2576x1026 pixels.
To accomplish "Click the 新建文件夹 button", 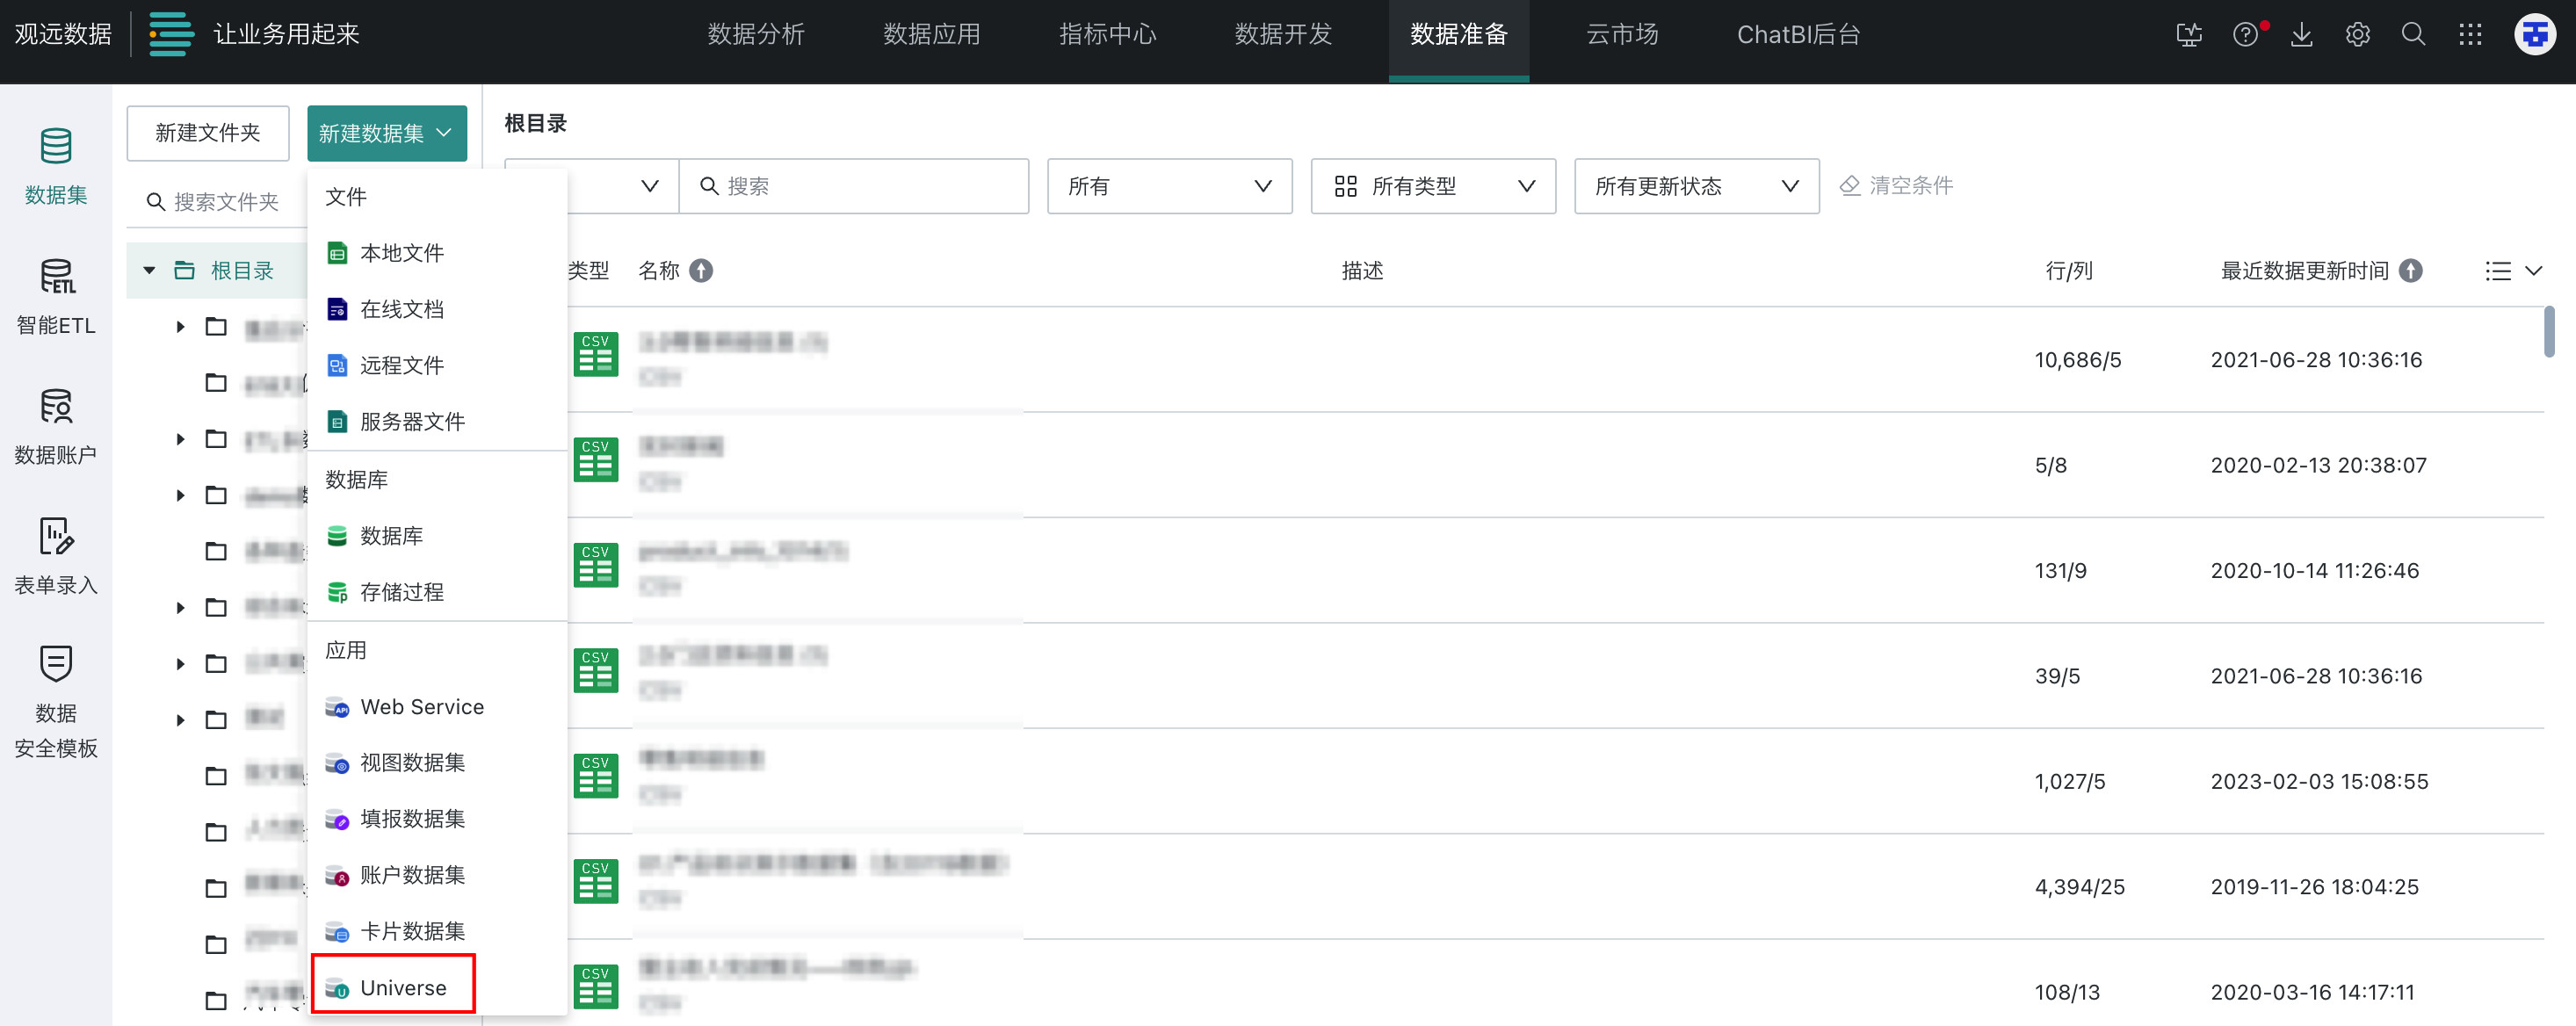I will [208, 133].
